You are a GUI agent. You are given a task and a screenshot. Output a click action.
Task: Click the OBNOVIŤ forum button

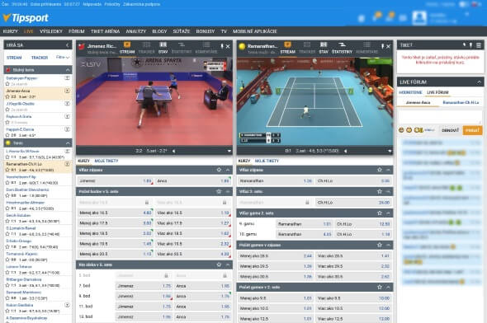click(x=450, y=130)
